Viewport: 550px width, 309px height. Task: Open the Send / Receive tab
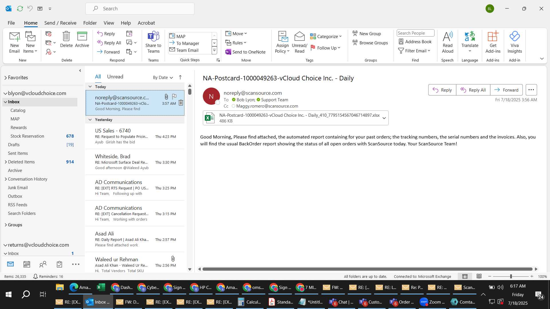[x=60, y=23]
